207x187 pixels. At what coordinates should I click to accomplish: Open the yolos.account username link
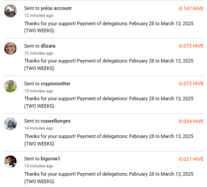[x=56, y=8]
